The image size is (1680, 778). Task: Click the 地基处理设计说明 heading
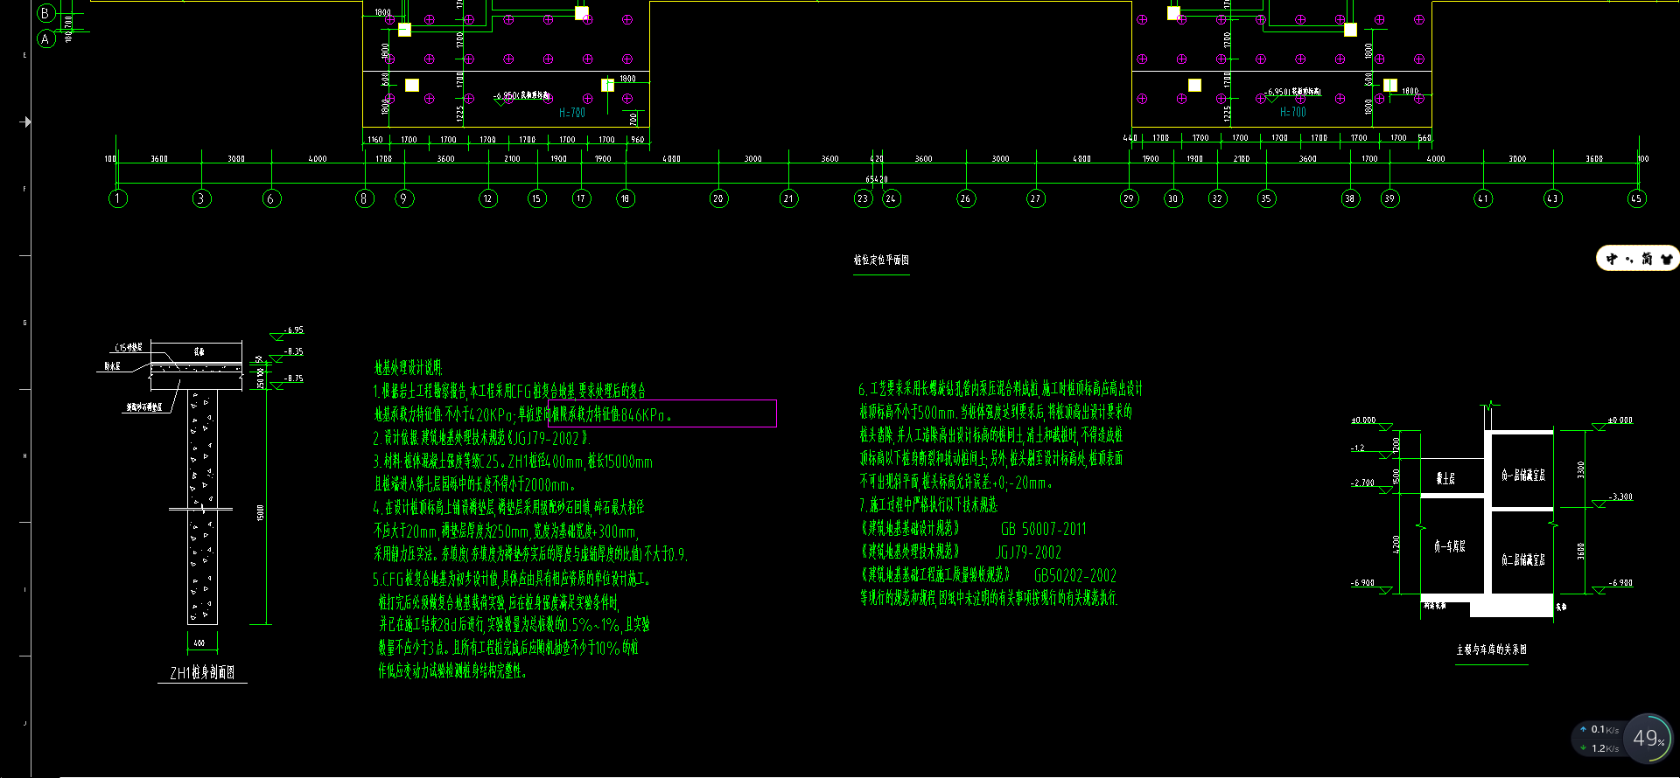(x=409, y=367)
